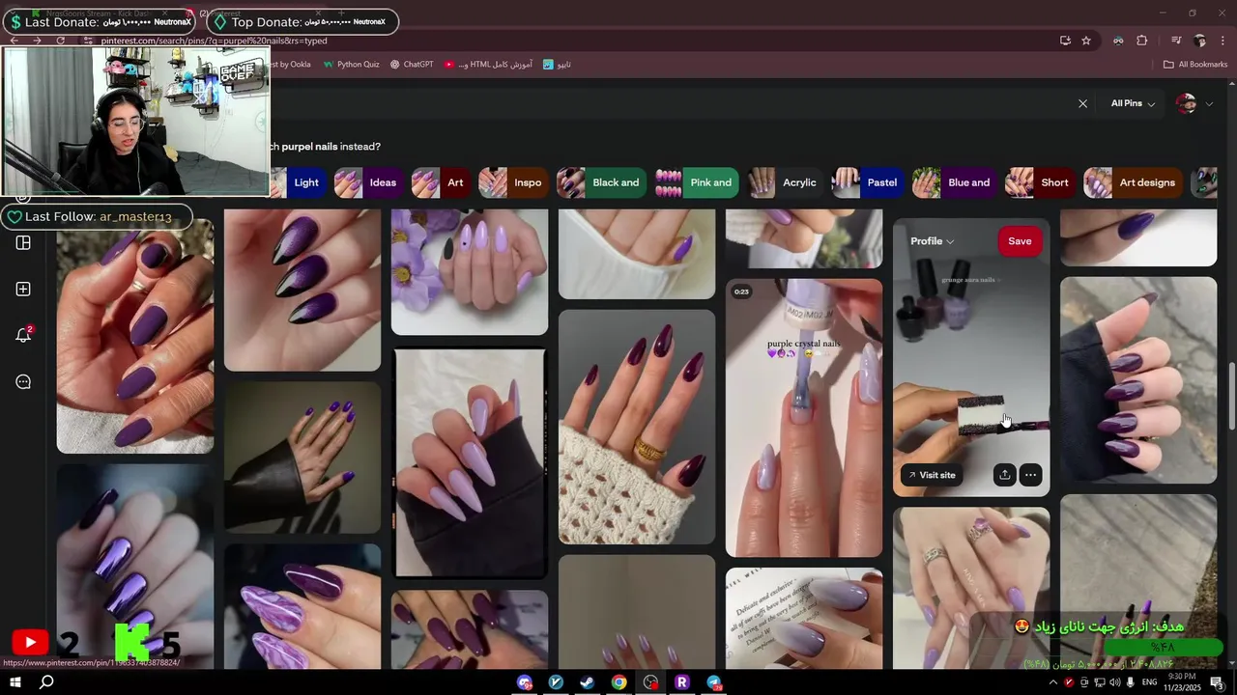
Task: Open purple crystal nails video pin
Action: [x=804, y=418]
